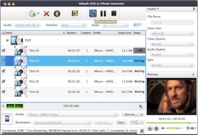
Task: Uncheck the Title 03 checkbox
Action: [3, 61]
